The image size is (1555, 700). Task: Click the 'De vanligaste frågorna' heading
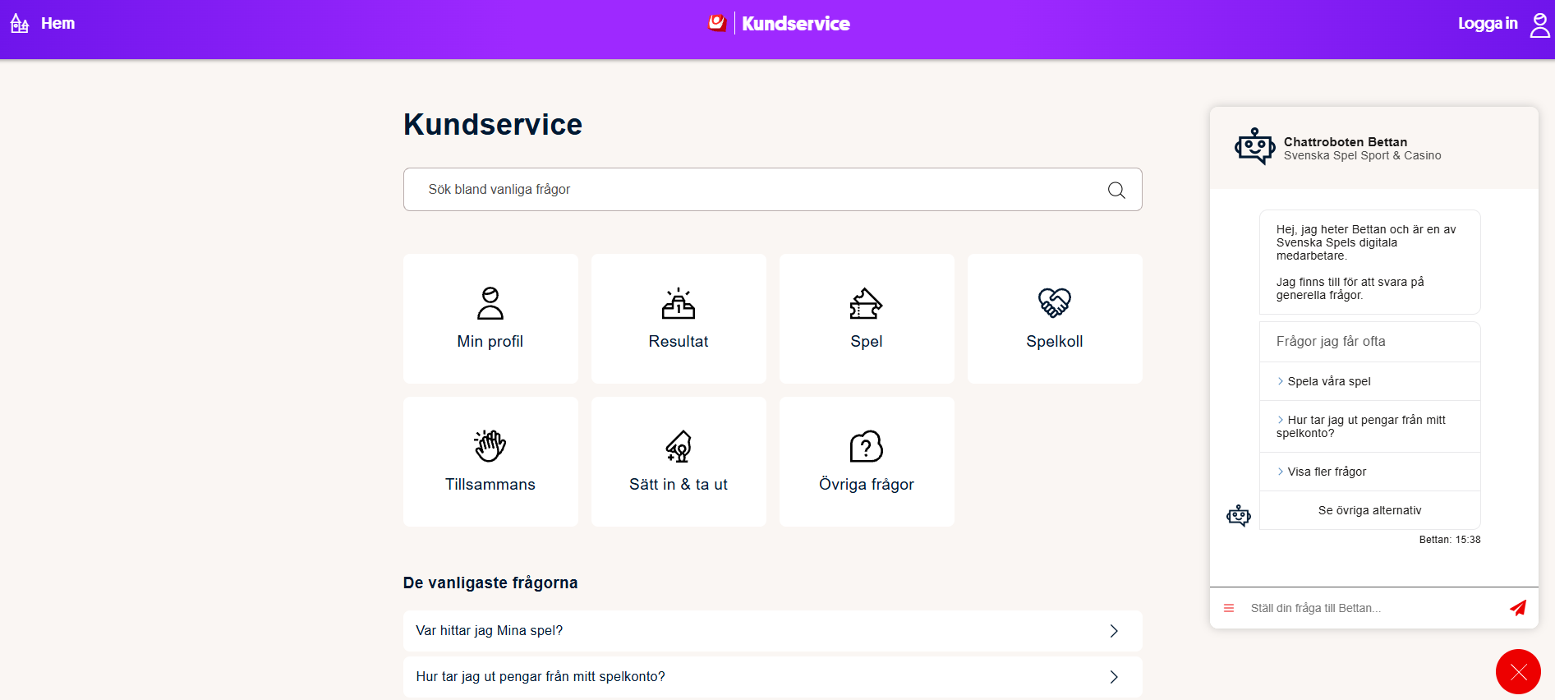coord(490,583)
